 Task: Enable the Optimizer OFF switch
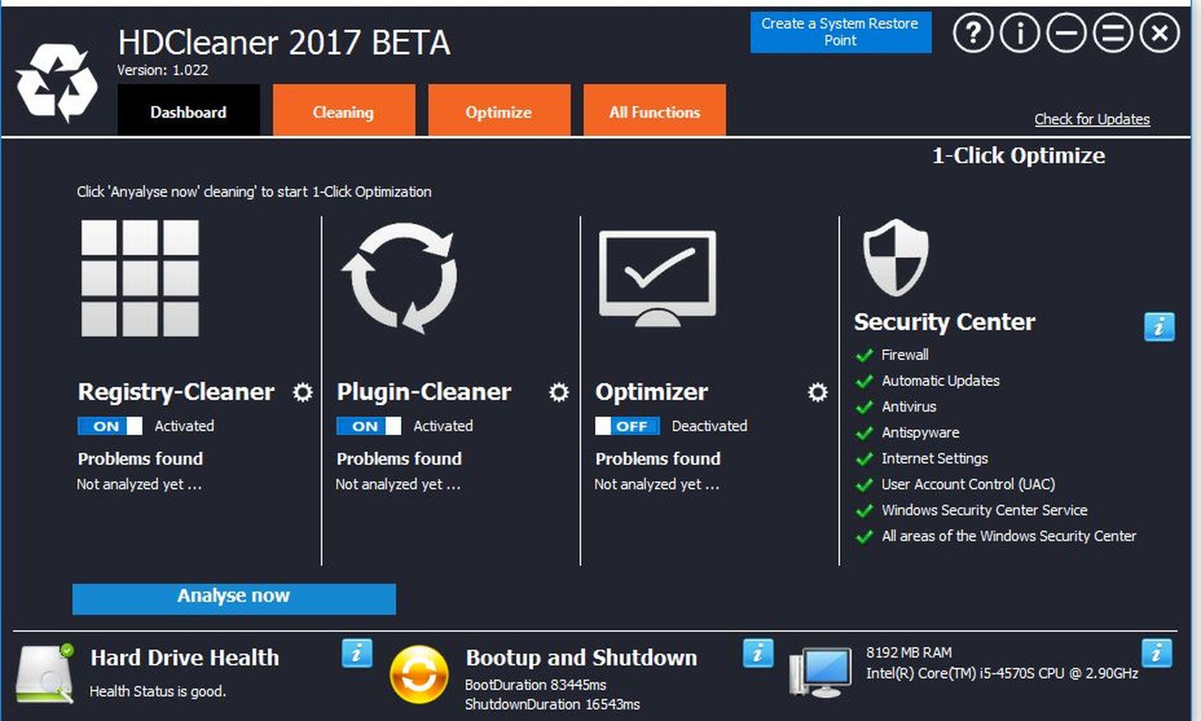click(628, 426)
